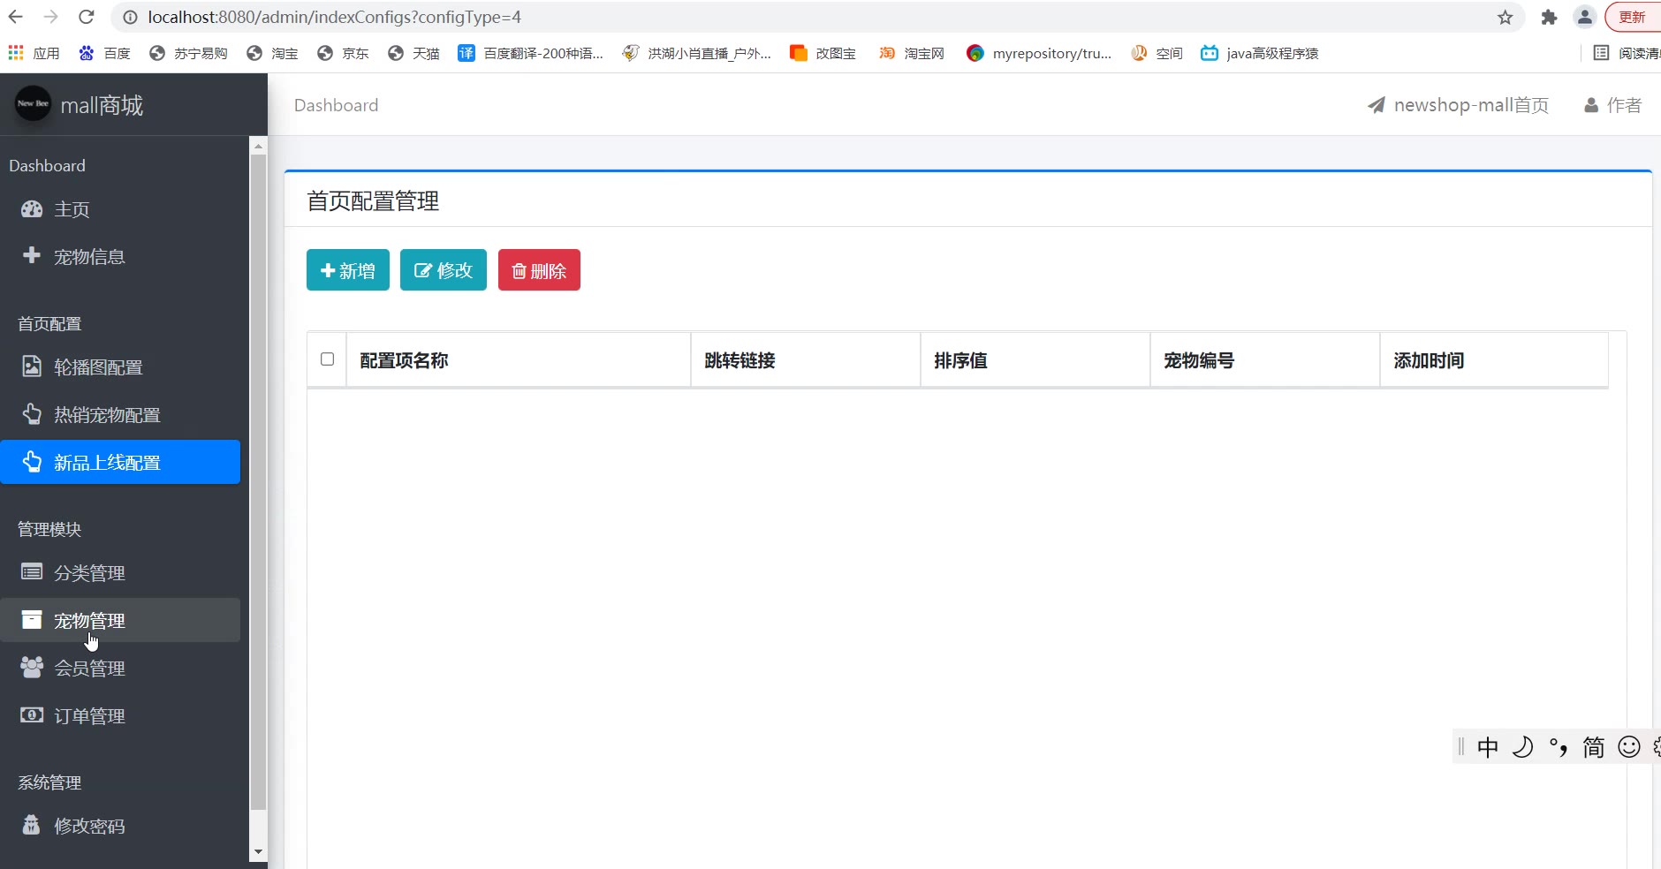Bookmark page with the star icon

[1506, 18]
